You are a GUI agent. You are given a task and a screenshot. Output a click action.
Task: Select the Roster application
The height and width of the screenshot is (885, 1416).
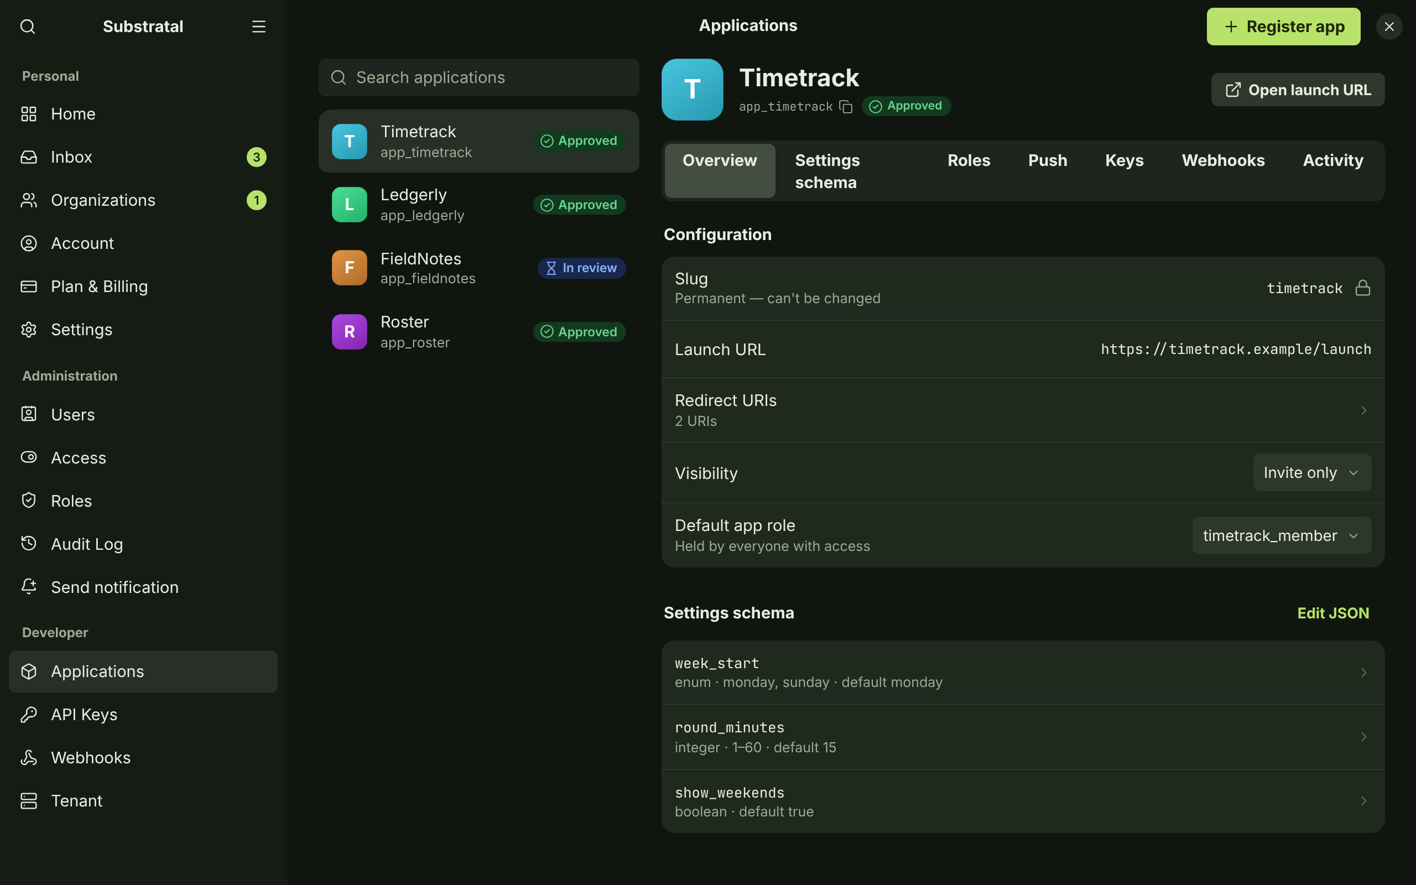(x=478, y=332)
